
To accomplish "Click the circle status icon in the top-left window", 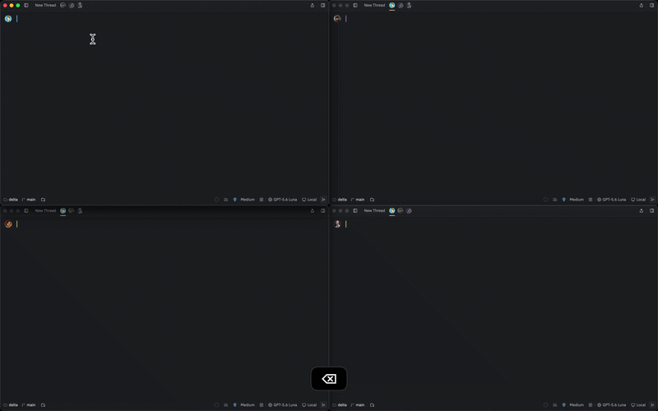I will pos(216,200).
